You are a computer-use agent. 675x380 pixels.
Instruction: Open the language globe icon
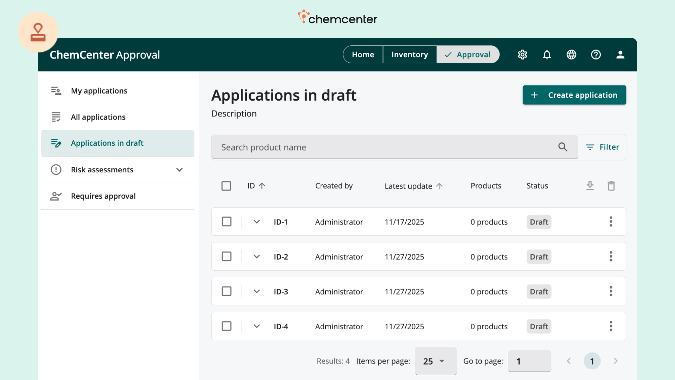click(x=571, y=55)
